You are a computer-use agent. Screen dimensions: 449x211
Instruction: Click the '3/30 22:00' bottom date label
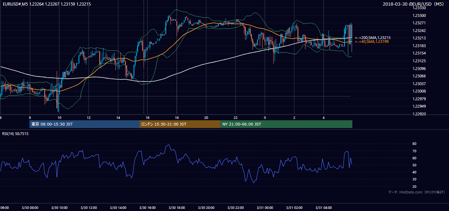click(x=235, y=208)
